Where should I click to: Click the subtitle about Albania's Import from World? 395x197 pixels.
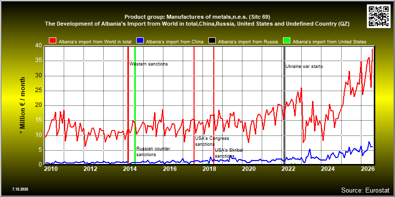(x=197, y=24)
